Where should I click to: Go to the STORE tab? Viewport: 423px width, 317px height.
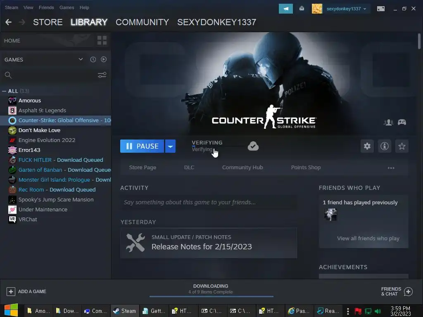pos(48,22)
